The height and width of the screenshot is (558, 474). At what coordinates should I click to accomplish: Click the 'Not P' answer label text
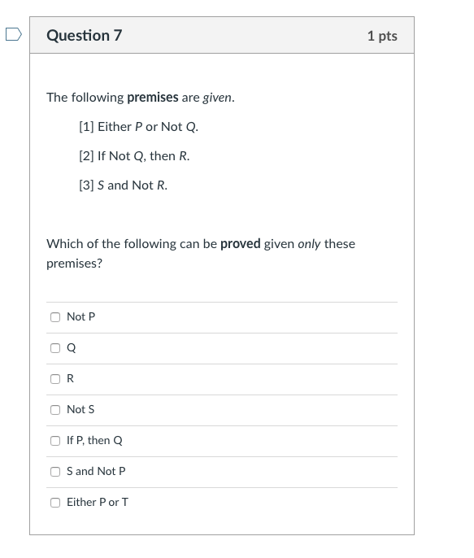81,316
